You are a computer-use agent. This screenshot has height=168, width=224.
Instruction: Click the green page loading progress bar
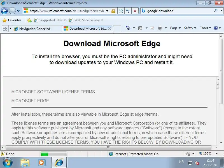point(53,154)
